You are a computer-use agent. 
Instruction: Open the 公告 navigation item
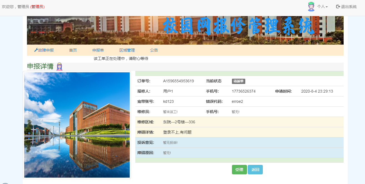(x=154, y=50)
